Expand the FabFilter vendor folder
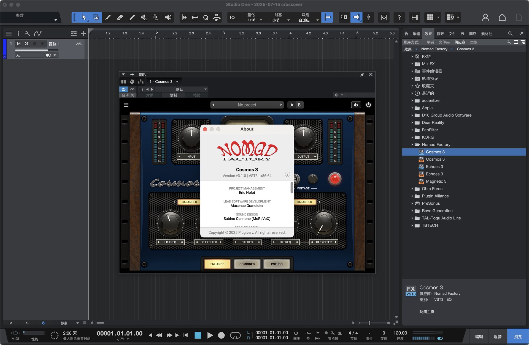The image size is (529, 345). tap(412, 130)
